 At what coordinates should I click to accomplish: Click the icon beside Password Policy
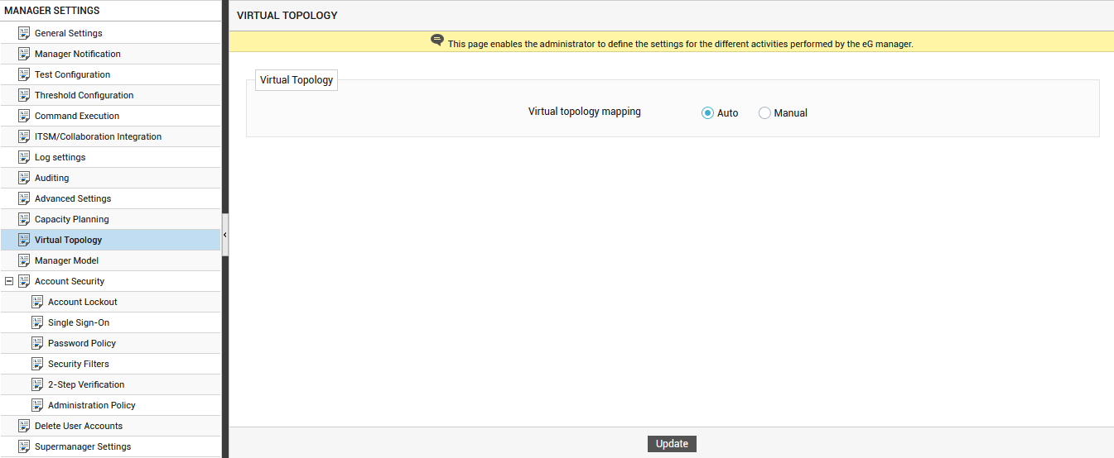[37, 343]
